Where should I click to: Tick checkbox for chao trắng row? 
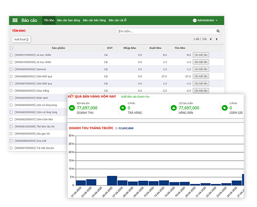(x=11, y=91)
